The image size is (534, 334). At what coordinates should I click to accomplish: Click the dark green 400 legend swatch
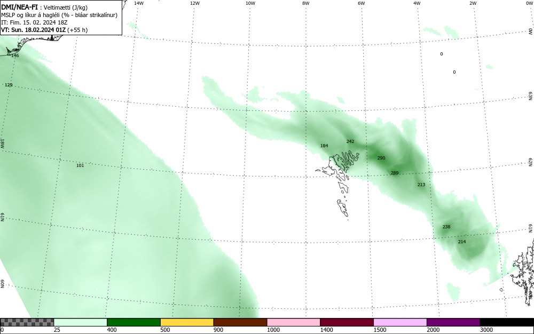click(133, 322)
